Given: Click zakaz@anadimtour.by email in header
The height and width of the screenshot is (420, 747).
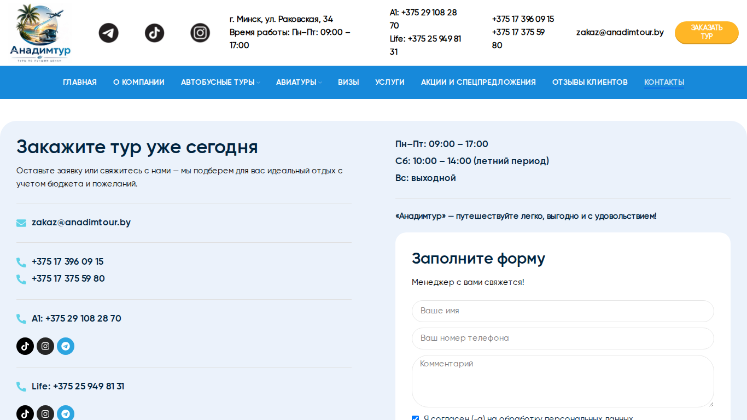Looking at the screenshot, I should (620, 32).
